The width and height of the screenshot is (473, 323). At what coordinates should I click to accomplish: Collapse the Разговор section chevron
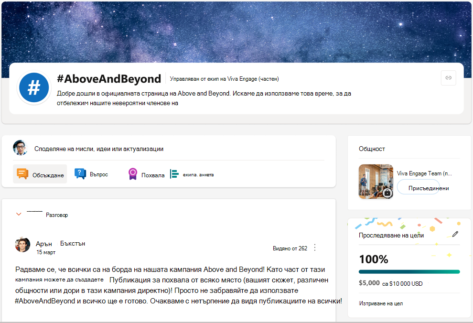[19, 214]
